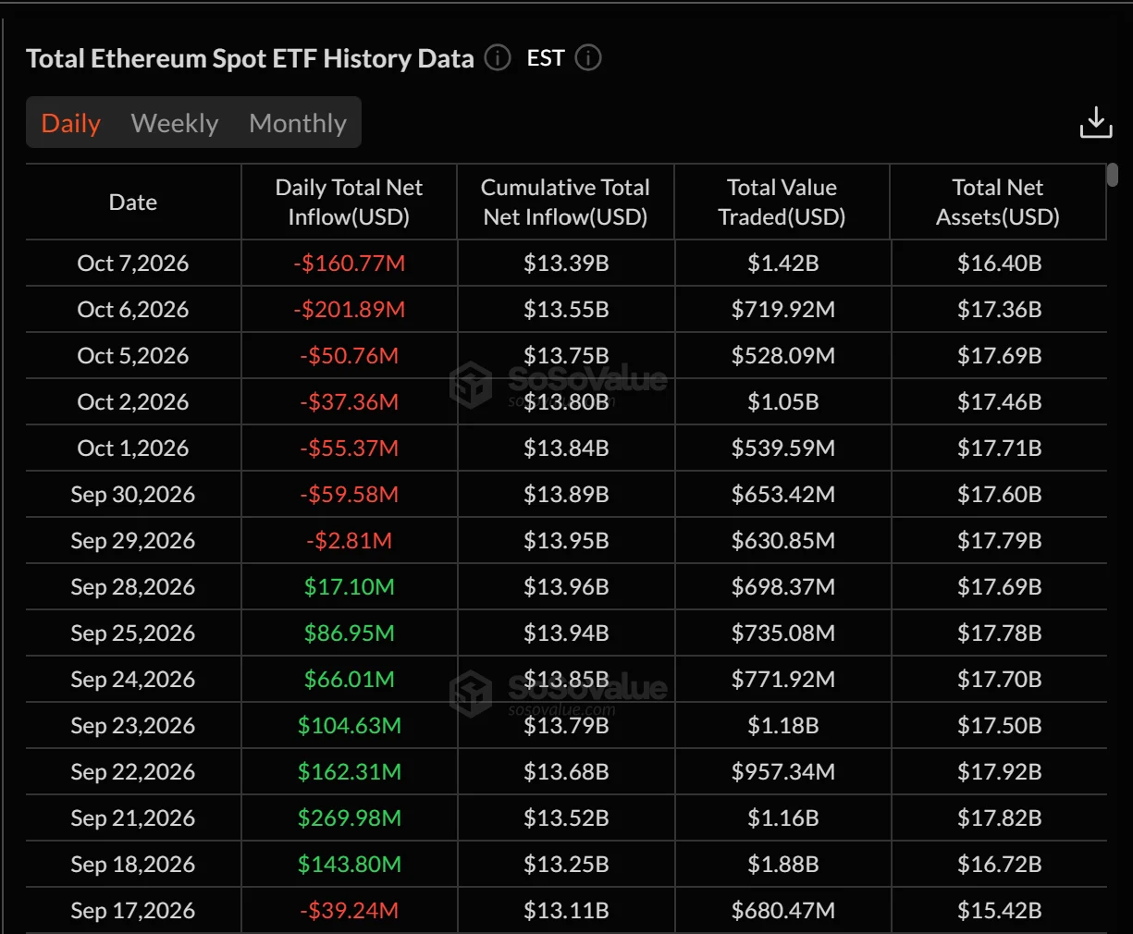Select the Sep 25,2026 date cell

point(133,633)
